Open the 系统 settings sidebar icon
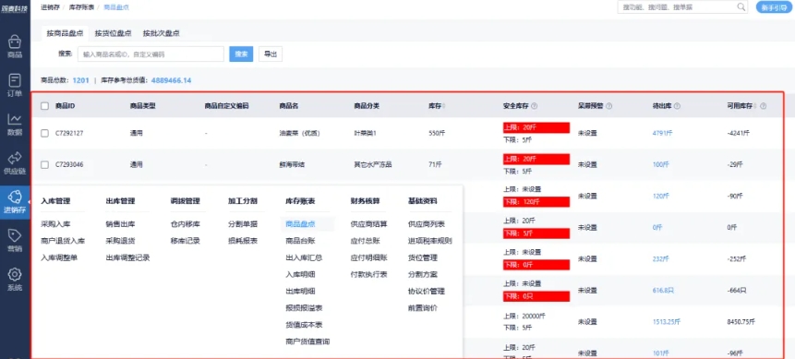The image size is (795, 359). (x=15, y=280)
